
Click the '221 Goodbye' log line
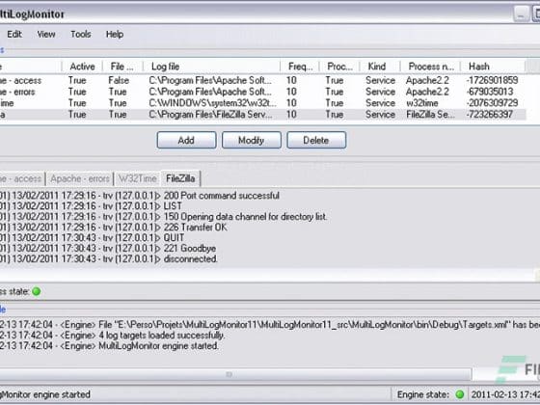pyautogui.click(x=108, y=249)
